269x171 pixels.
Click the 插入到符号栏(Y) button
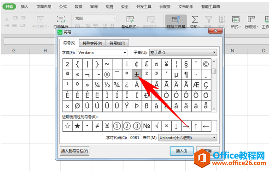(75, 151)
